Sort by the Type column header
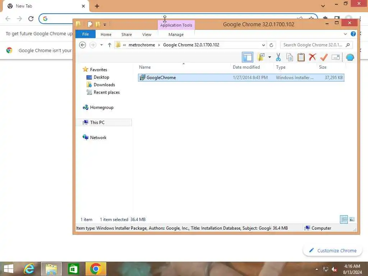368x276 pixels. pyautogui.click(x=281, y=67)
